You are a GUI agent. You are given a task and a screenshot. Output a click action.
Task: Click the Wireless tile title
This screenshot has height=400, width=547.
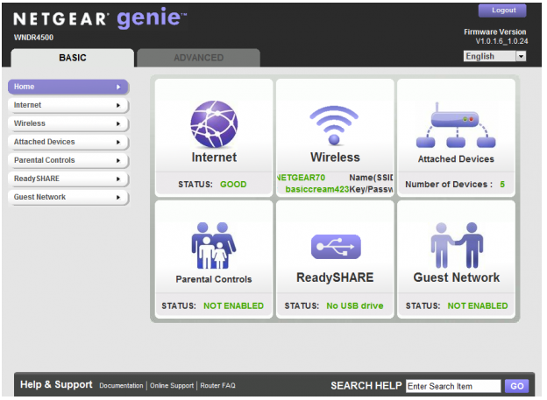335,158
